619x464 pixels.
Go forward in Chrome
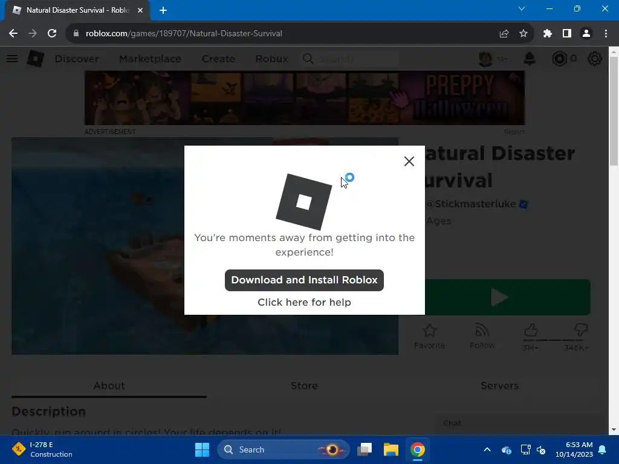tap(33, 34)
